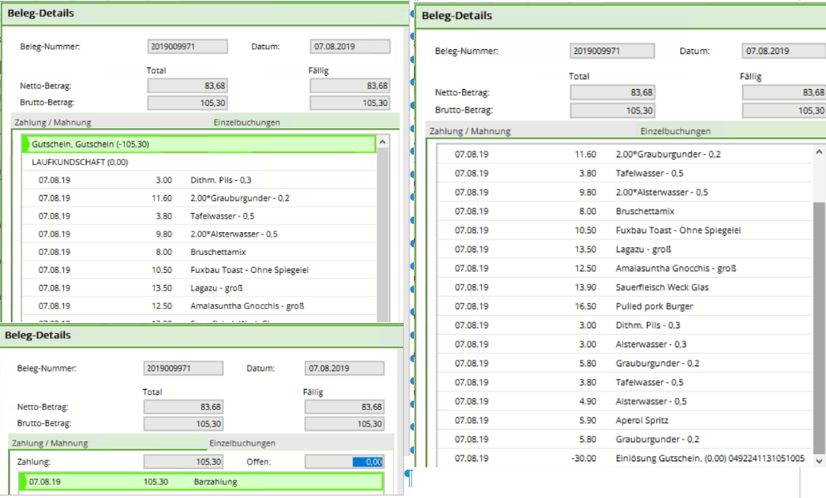Select the Einlösung Gutschein -30.00 line
This screenshot has width=826, height=498.
[624, 459]
